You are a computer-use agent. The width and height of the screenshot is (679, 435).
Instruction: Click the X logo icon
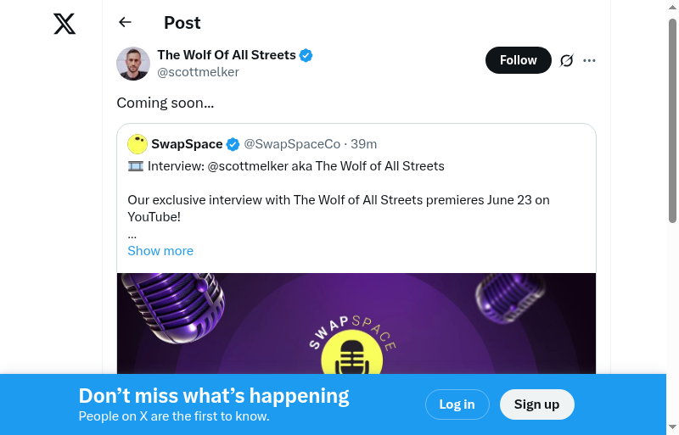point(65,24)
